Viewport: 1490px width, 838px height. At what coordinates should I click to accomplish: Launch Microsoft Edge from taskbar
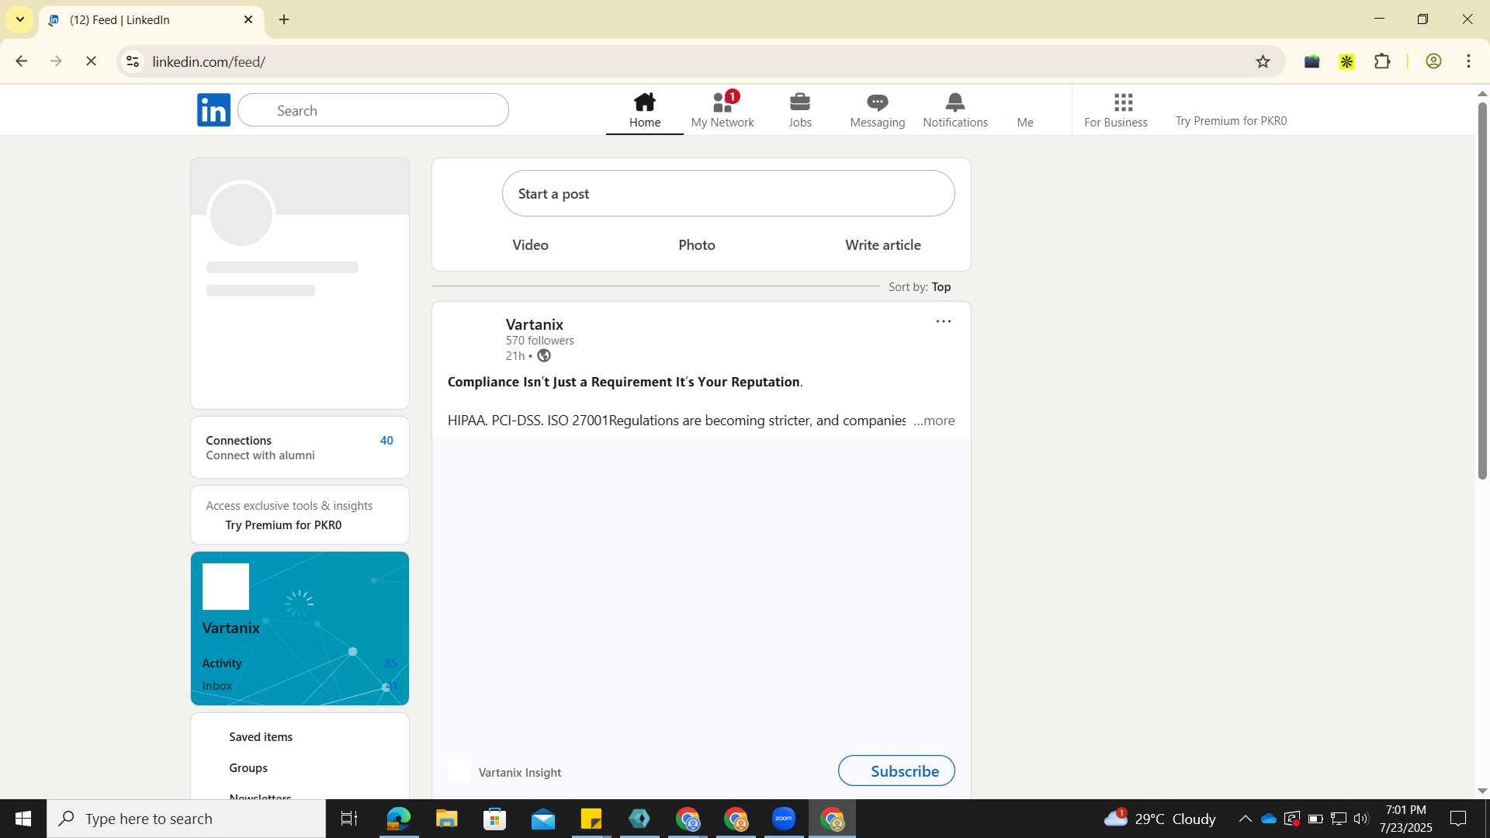pos(398,819)
